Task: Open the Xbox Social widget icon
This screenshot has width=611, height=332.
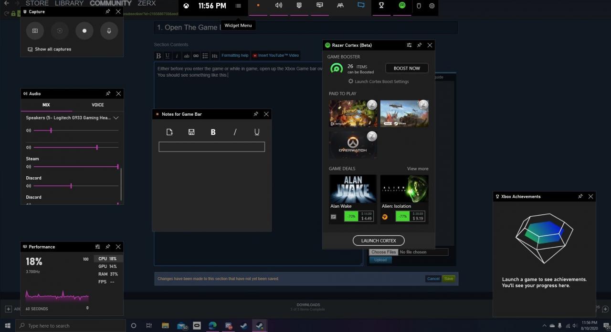Action: coord(340,6)
